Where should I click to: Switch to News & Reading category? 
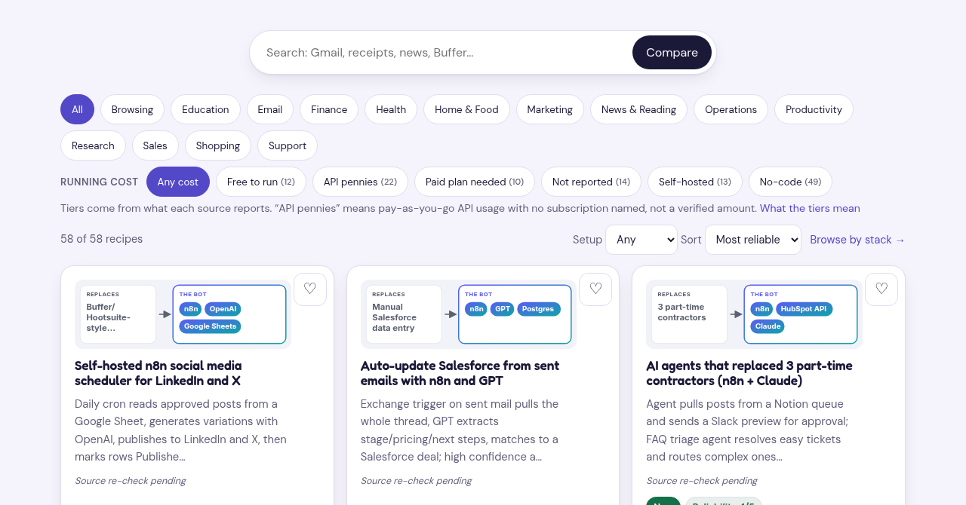click(638, 109)
